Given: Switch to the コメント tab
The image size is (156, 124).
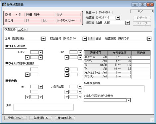Looking at the screenshot, I should coord(22,30).
